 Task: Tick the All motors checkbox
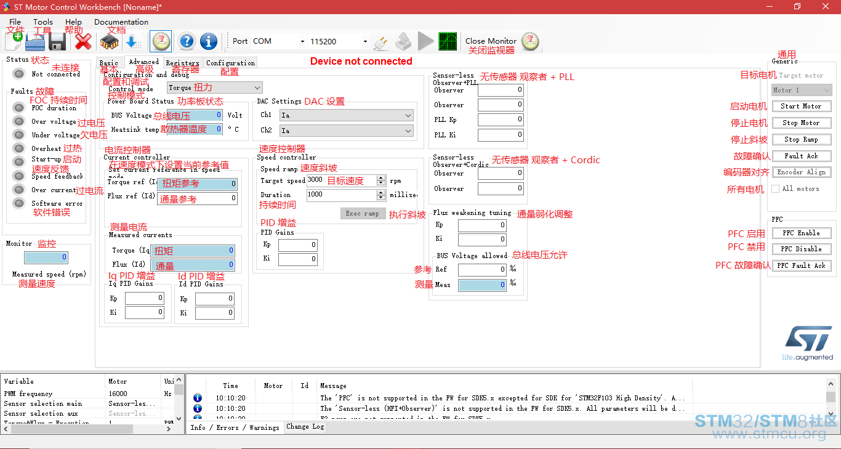776,188
